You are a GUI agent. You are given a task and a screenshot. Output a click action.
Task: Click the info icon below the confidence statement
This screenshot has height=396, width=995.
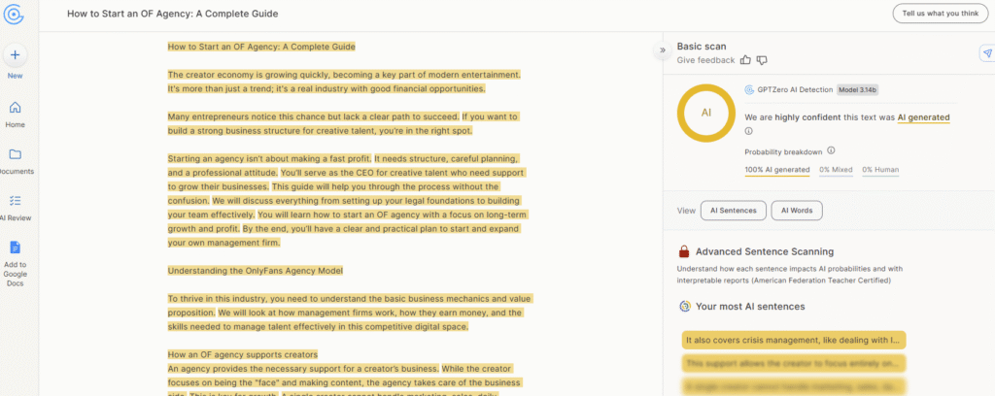(748, 131)
